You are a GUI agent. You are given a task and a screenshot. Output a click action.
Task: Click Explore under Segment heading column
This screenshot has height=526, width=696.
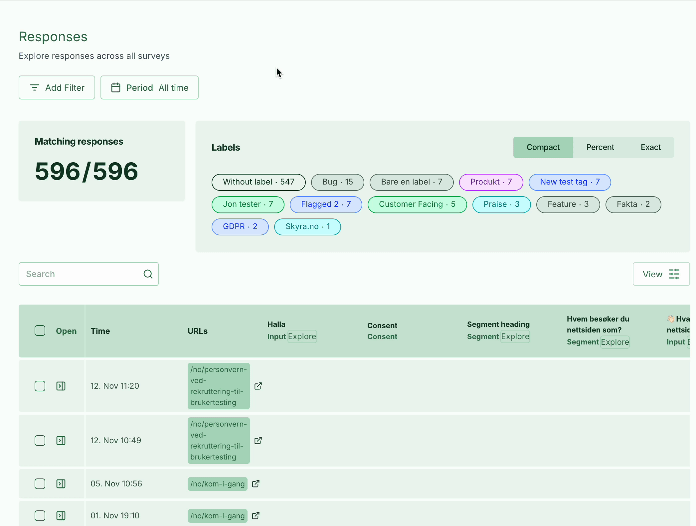click(x=515, y=336)
